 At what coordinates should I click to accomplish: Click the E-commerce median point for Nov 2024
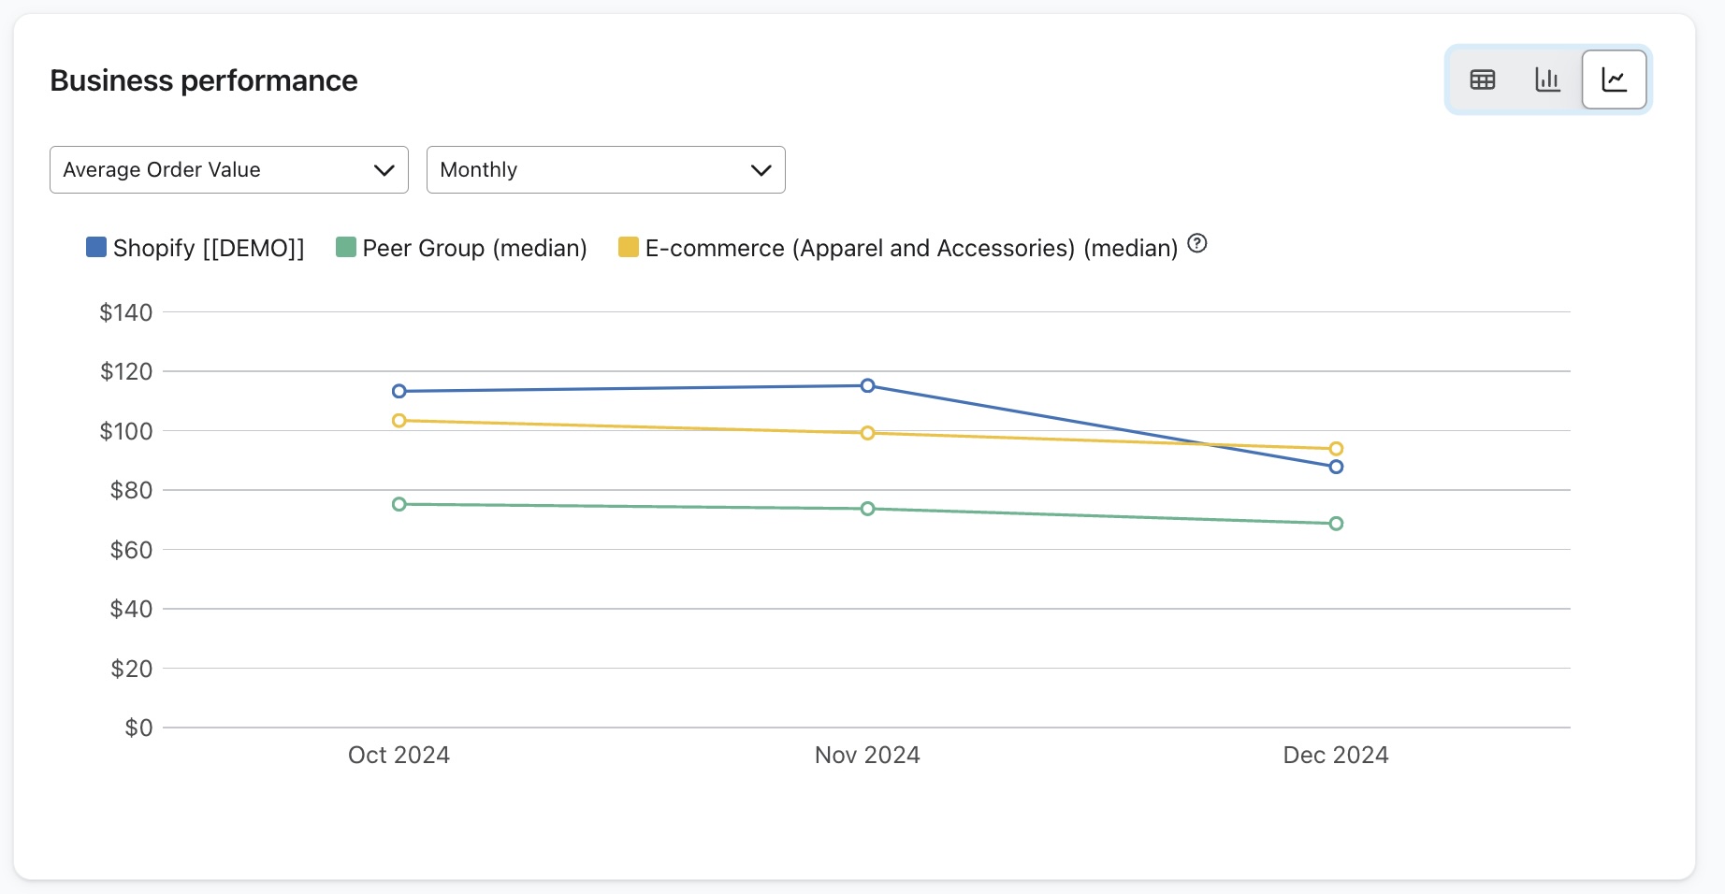(x=868, y=433)
